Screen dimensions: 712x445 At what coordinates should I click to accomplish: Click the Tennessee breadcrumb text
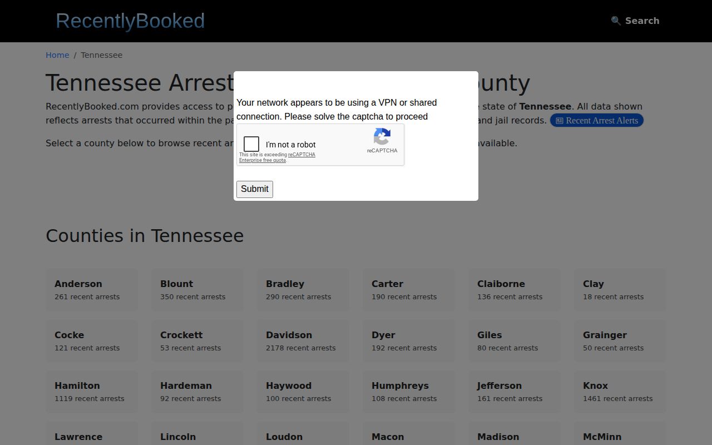pyautogui.click(x=101, y=55)
